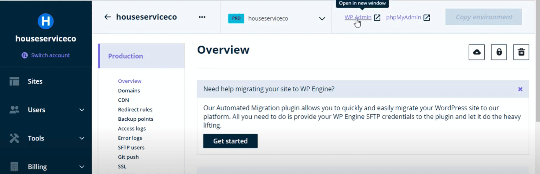Open Overview in Production menu
The width and height of the screenshot is (540, 174).
pyautogui.click(x=130, y=81)
